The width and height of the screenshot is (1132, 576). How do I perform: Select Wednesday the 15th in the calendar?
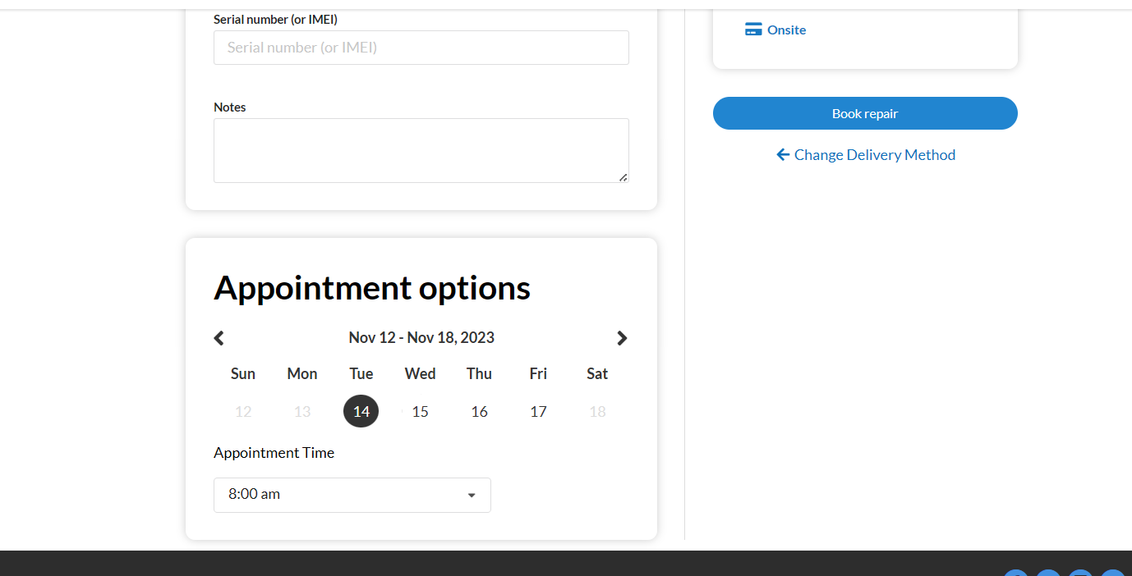(x=421, y=411)
